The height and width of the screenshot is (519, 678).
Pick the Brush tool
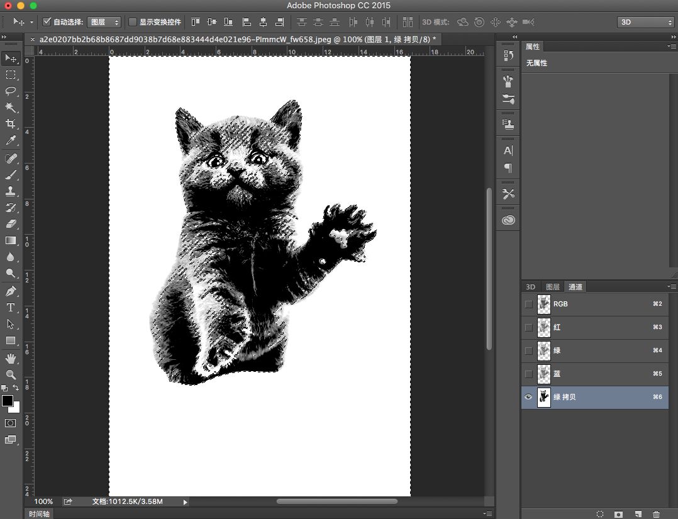pyautogui.click(x=11, y=175)
